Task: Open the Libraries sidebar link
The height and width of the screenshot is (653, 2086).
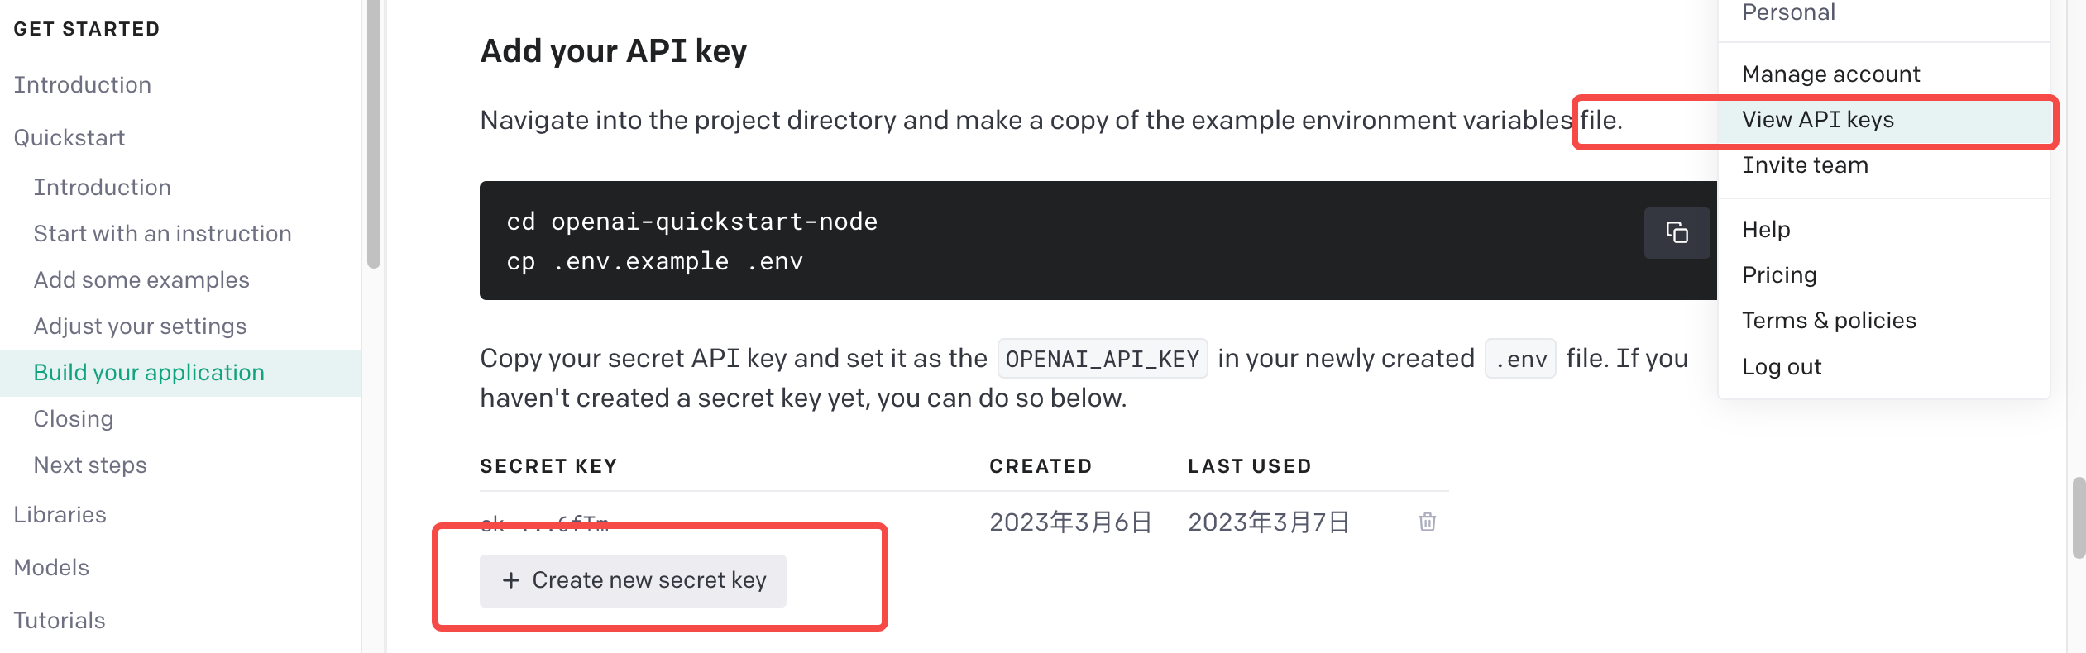Action: (x=60, y=515)
